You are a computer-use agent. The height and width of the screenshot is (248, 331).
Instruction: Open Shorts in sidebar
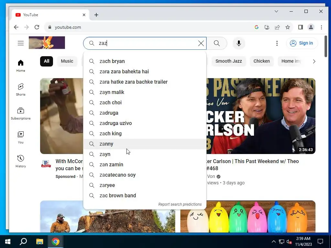coord(21,90)
